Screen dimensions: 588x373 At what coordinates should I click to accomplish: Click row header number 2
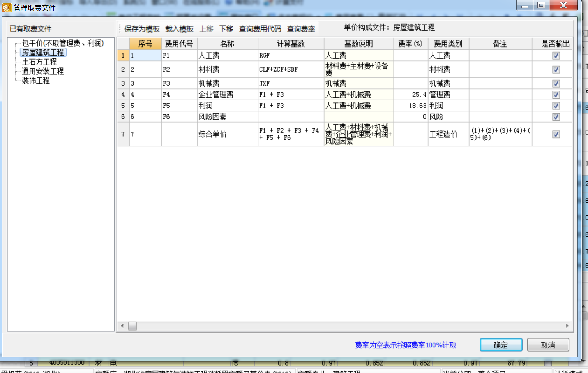pyautogui.click(x=123, y=69)
